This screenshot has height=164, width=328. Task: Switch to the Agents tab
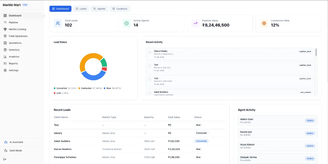coord(99,9)
